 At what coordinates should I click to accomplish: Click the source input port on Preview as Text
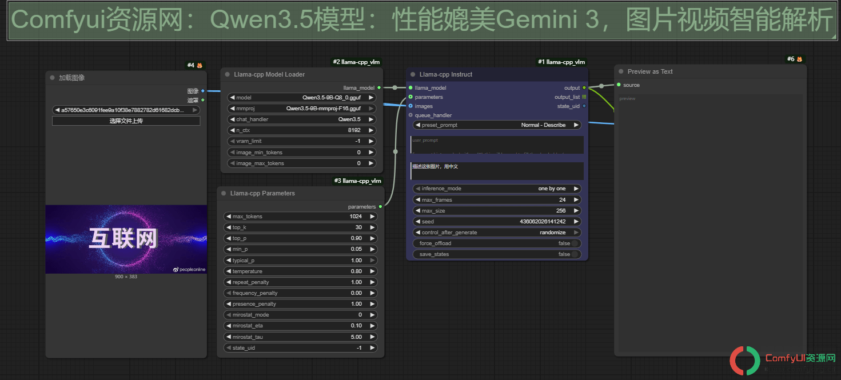pyautogui.click(x=619, y=85)
